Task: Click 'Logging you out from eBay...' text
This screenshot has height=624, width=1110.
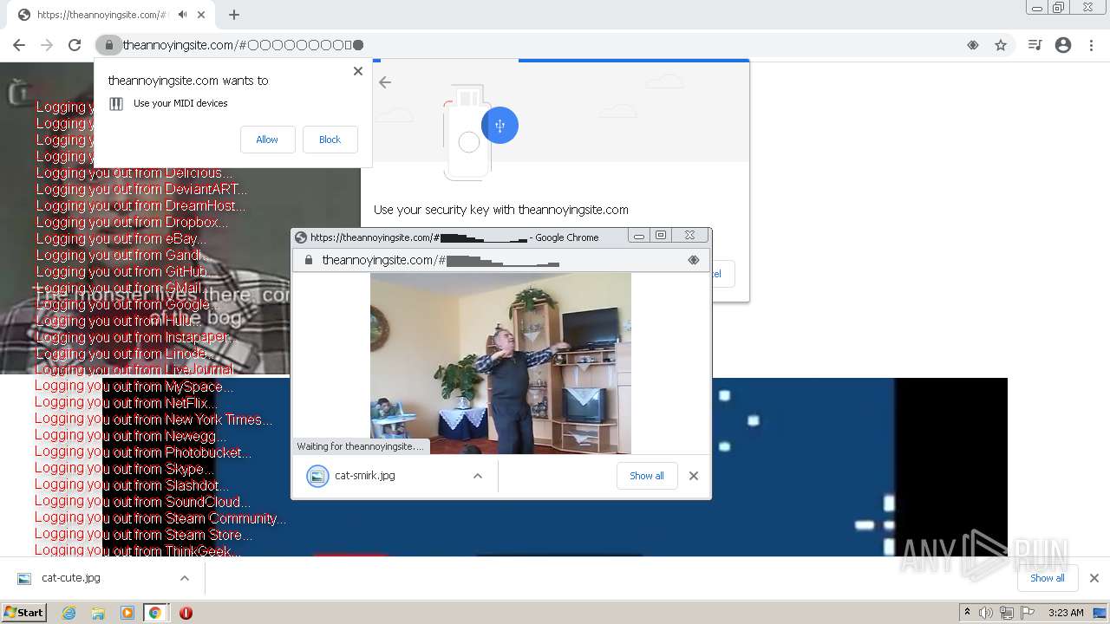Action: [121, 238]
